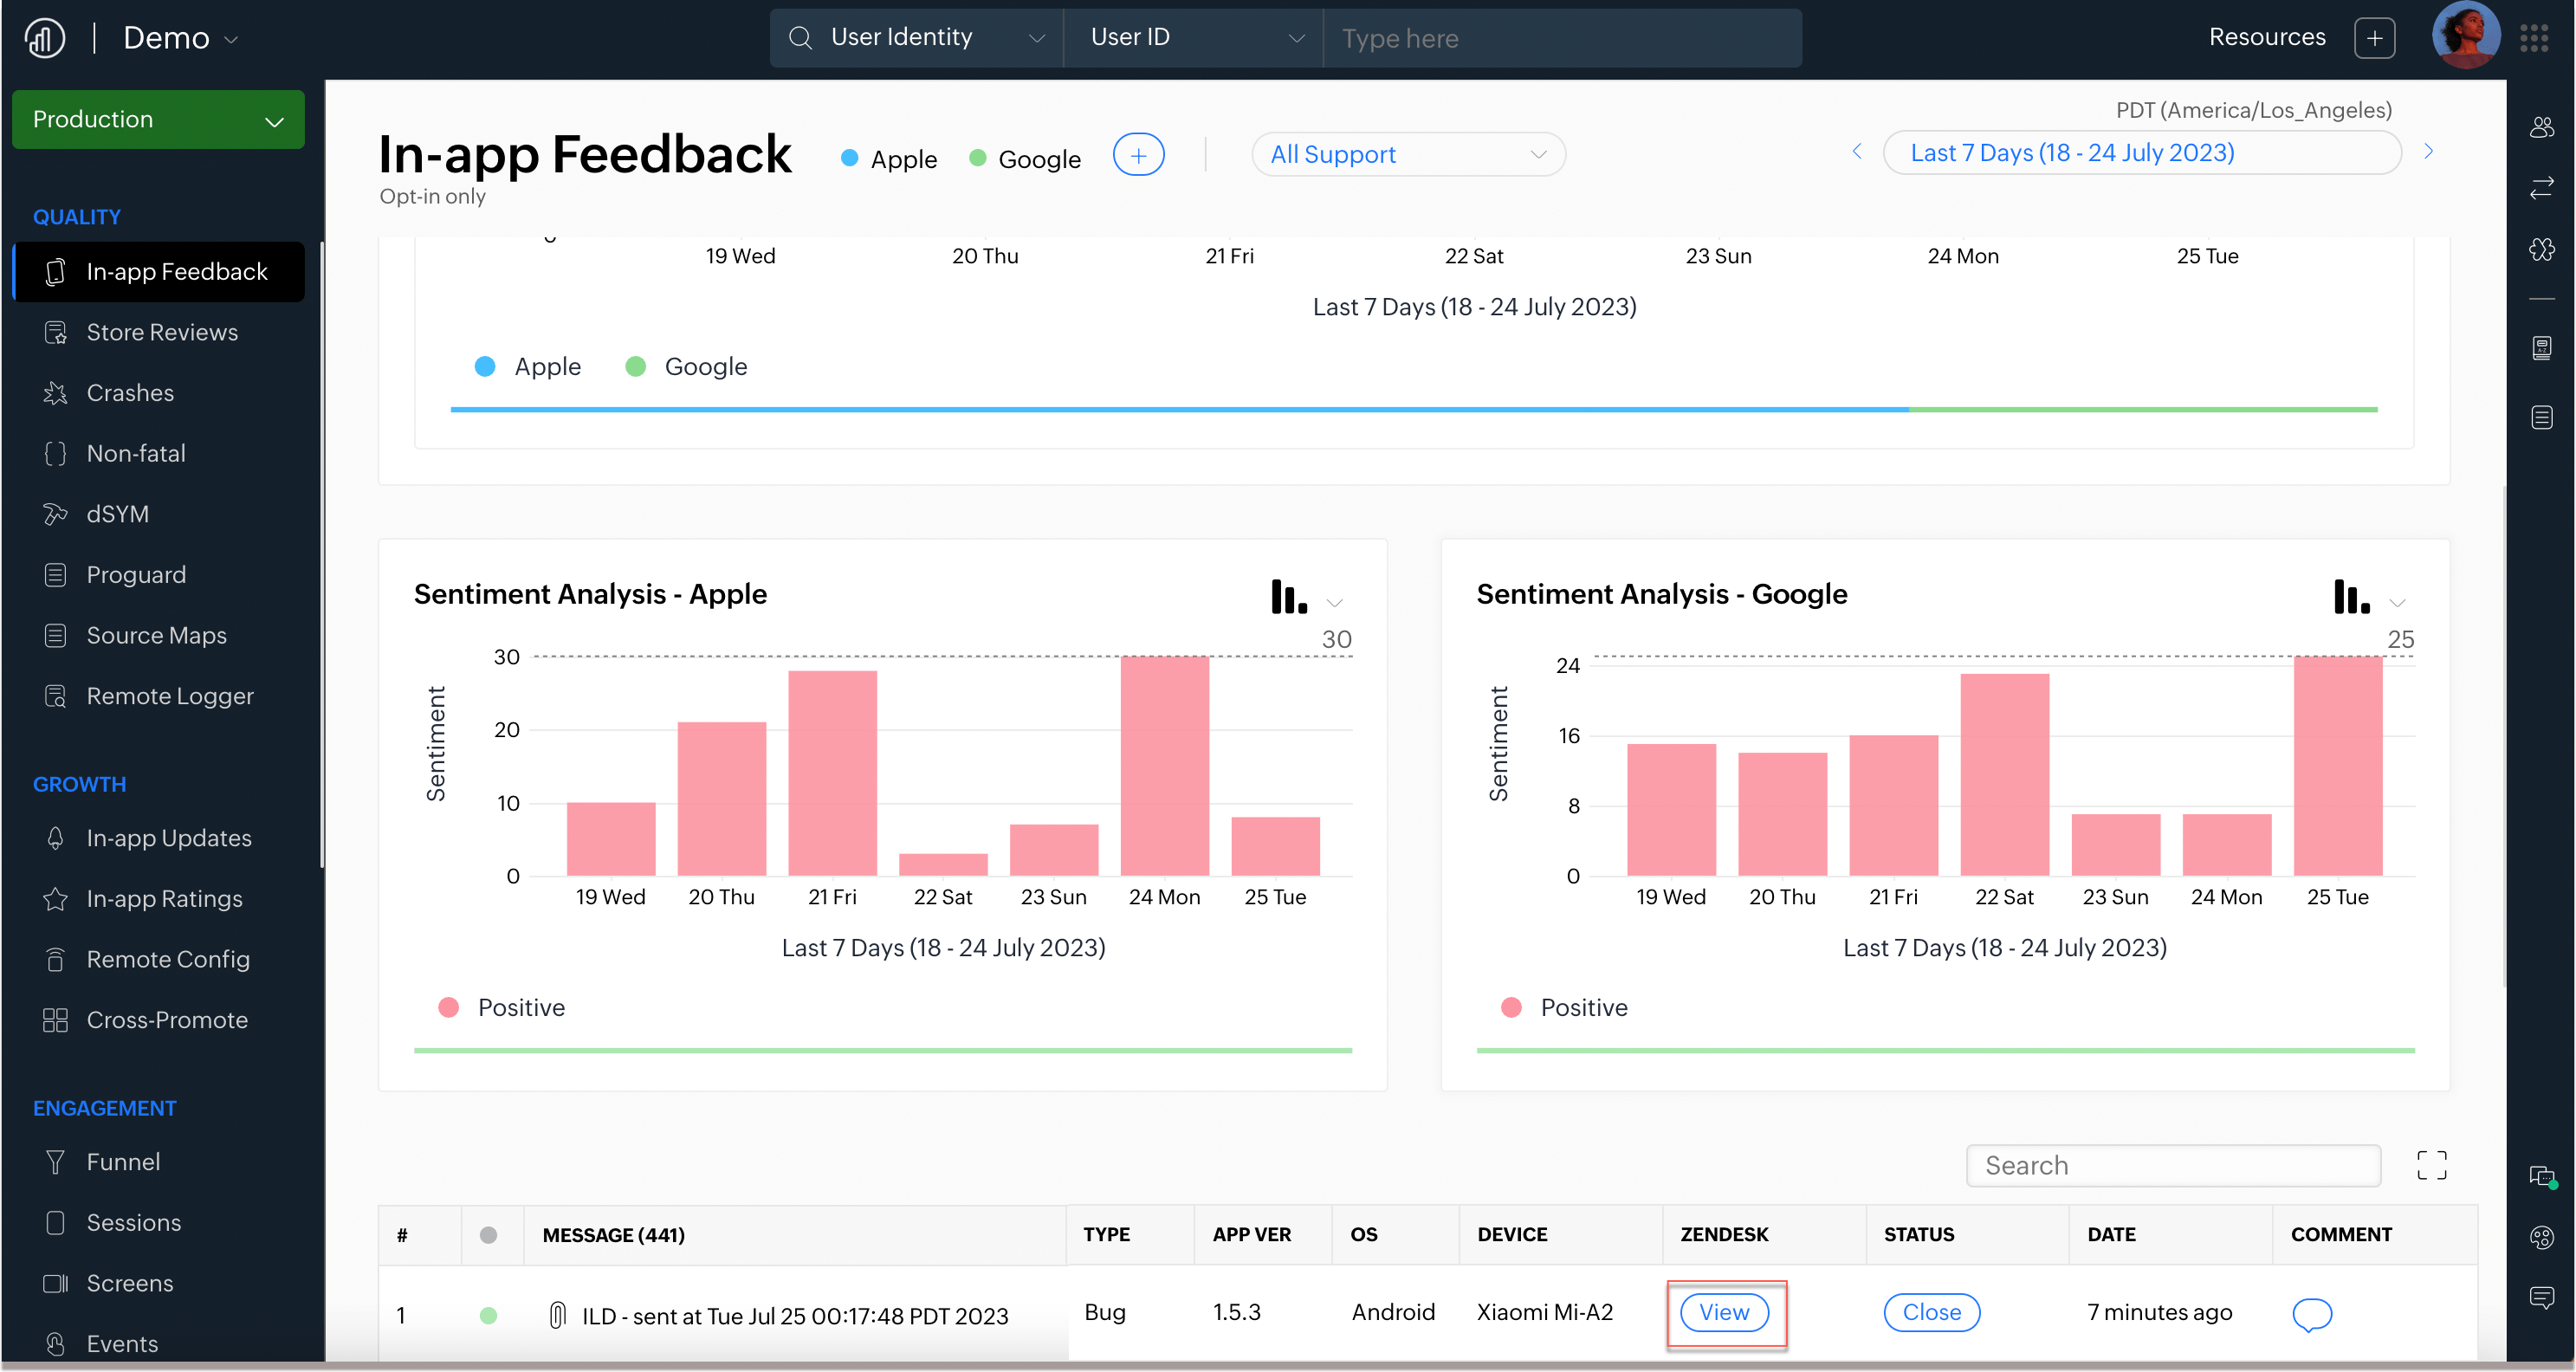Click the Zendesk View button in row 1
The height and width of the screenshot is (1372, 2576).
pos(1724,1312)
